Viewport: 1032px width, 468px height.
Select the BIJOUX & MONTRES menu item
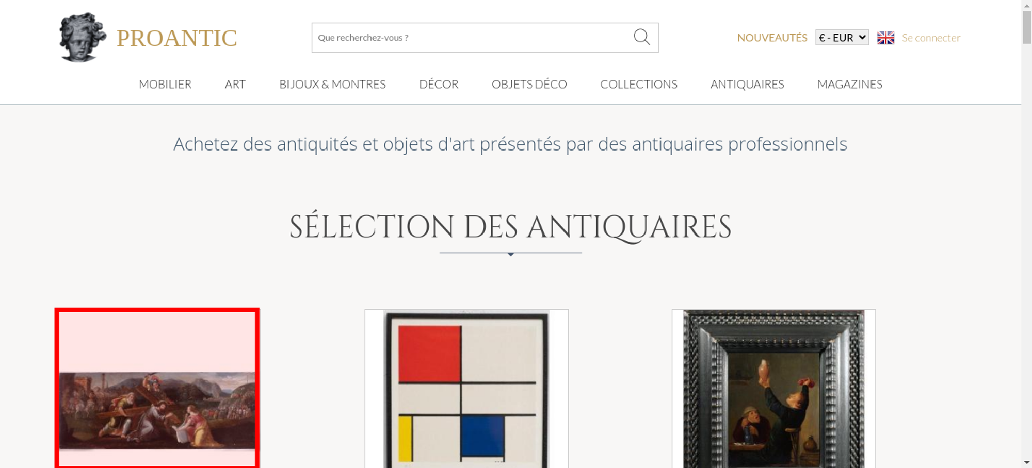(332, 84)
